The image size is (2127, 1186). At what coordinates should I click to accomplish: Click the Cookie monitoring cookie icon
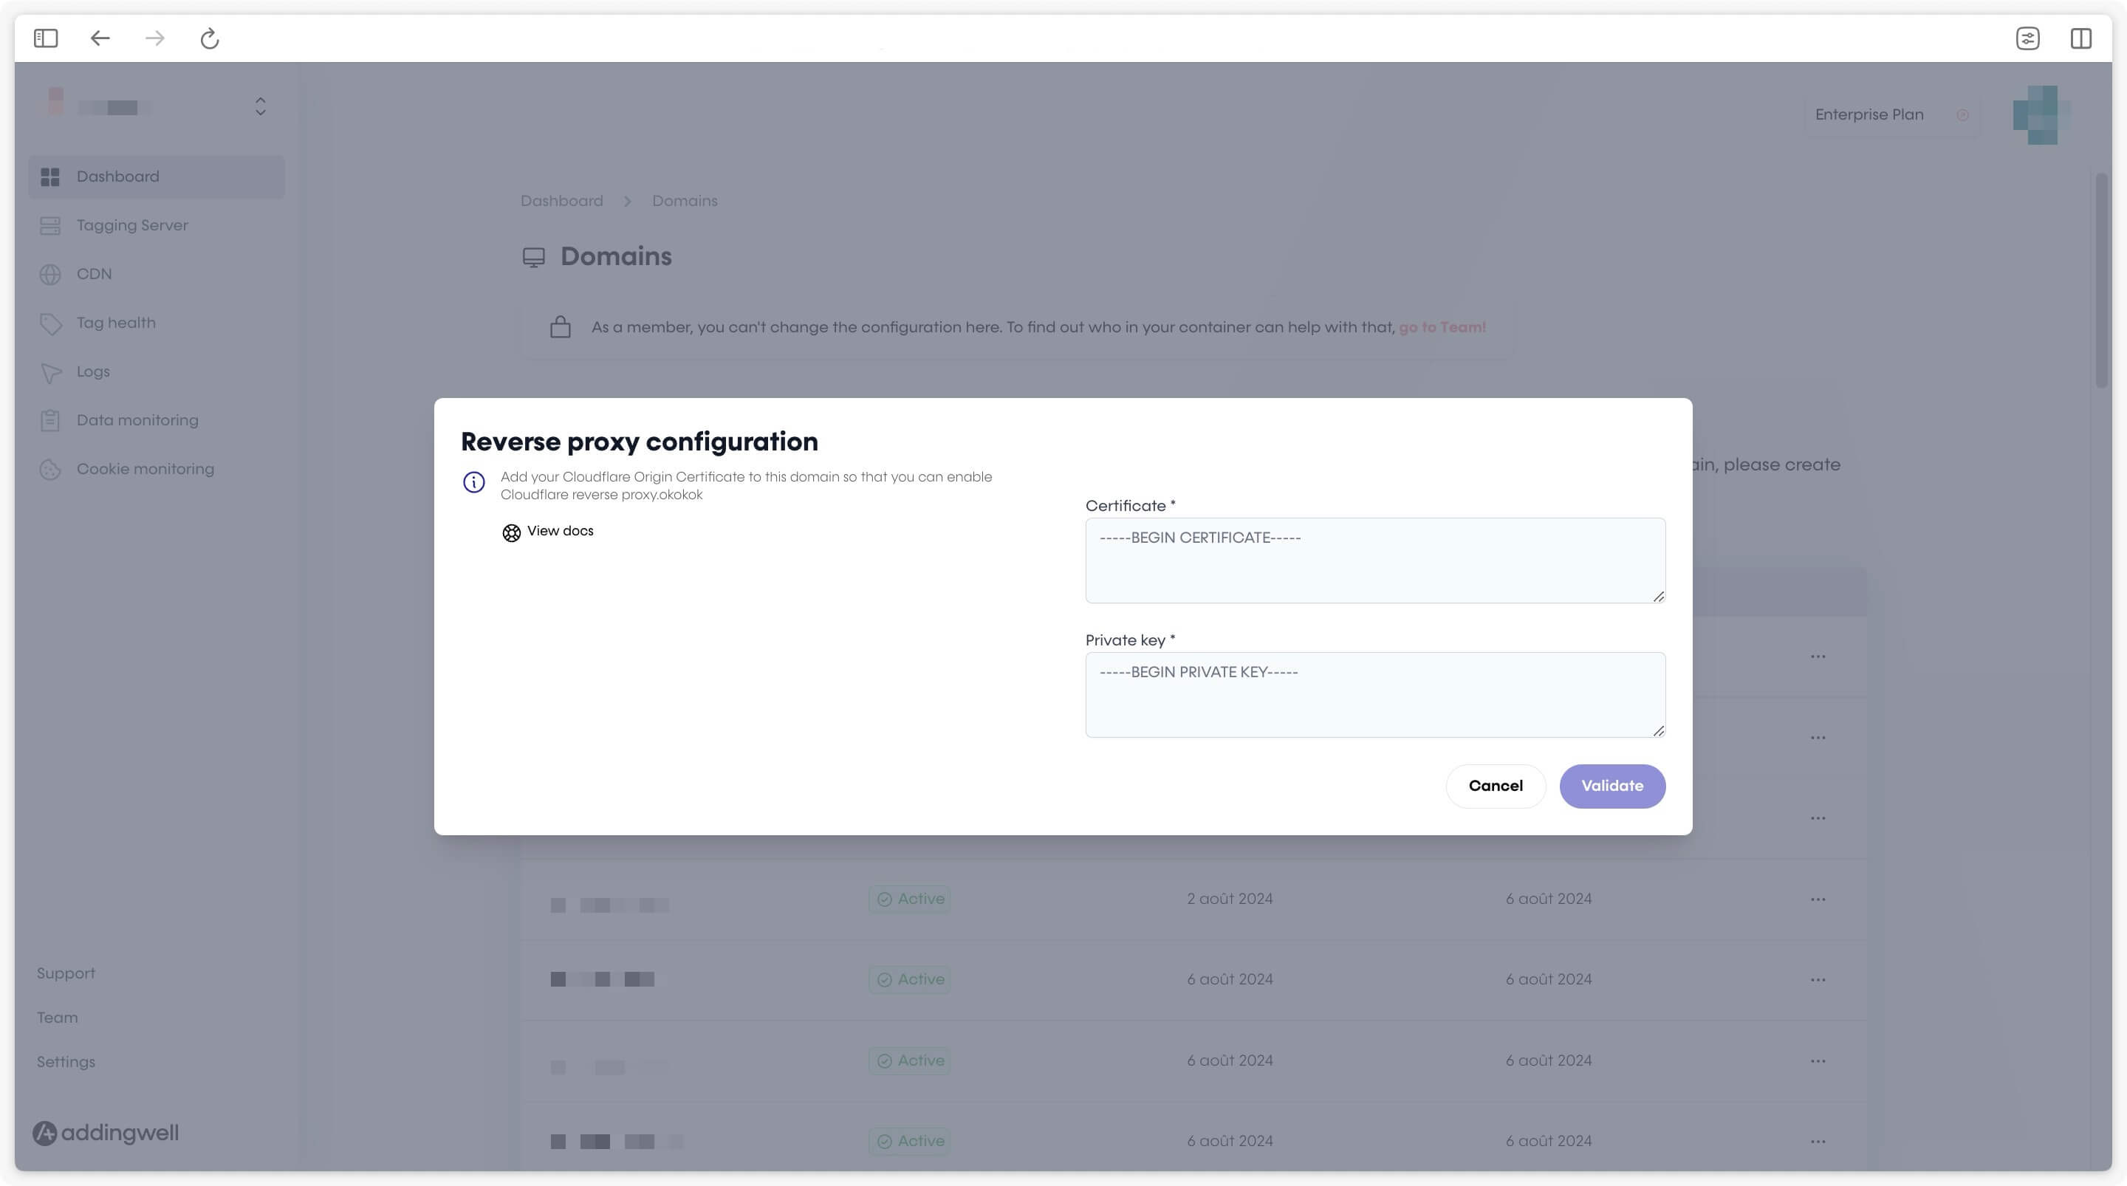(x=50, y=469)
